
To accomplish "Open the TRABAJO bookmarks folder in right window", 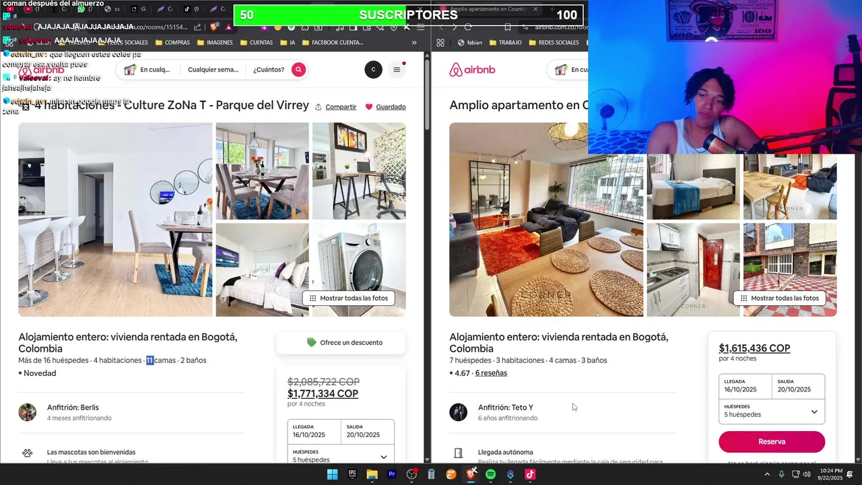I will (x=505, y=42).
